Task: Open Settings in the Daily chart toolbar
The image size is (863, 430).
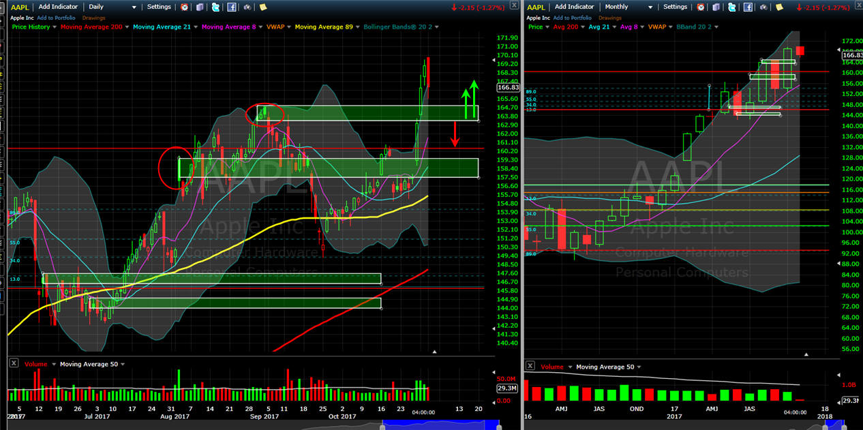Action: [x=160, y=7]
